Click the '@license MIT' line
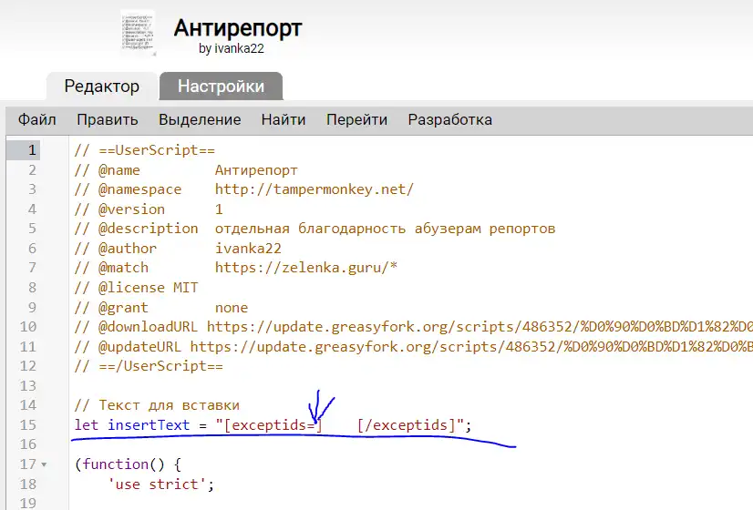The width and height of the screenshot is (753, 510). (x=136, y=288)
